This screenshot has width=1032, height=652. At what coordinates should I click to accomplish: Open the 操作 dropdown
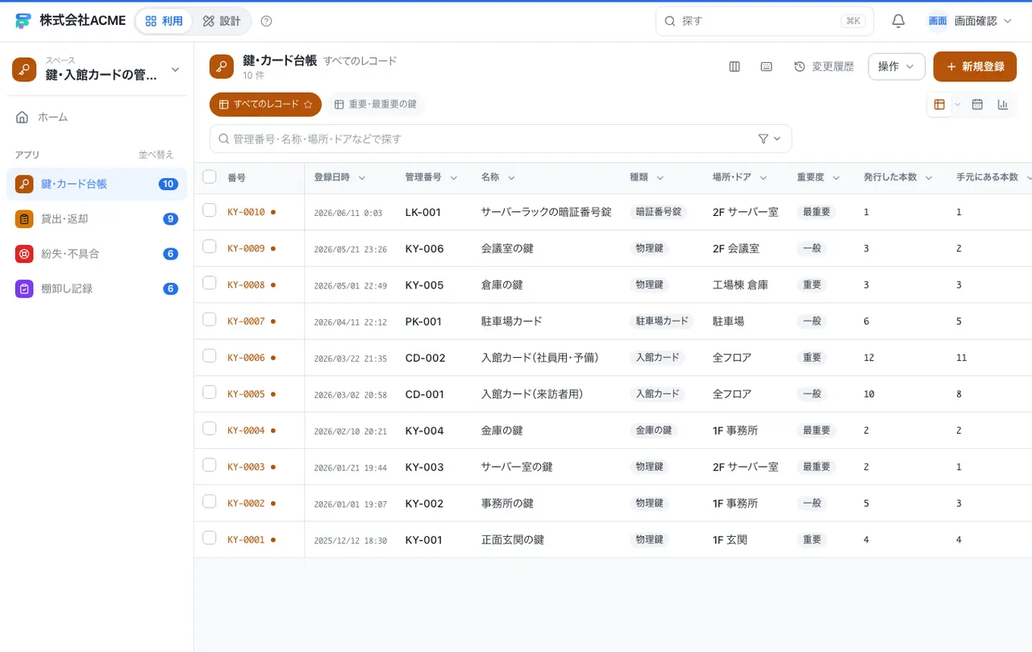point(897,67)
